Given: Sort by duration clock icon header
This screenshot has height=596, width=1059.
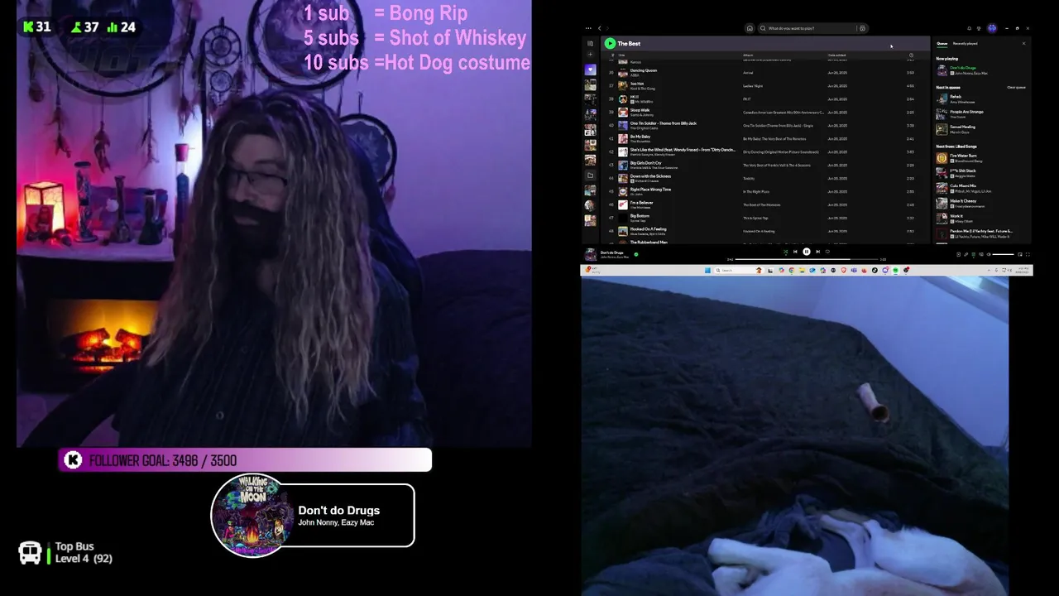Looking at the screenshot, I should point(911,55).
